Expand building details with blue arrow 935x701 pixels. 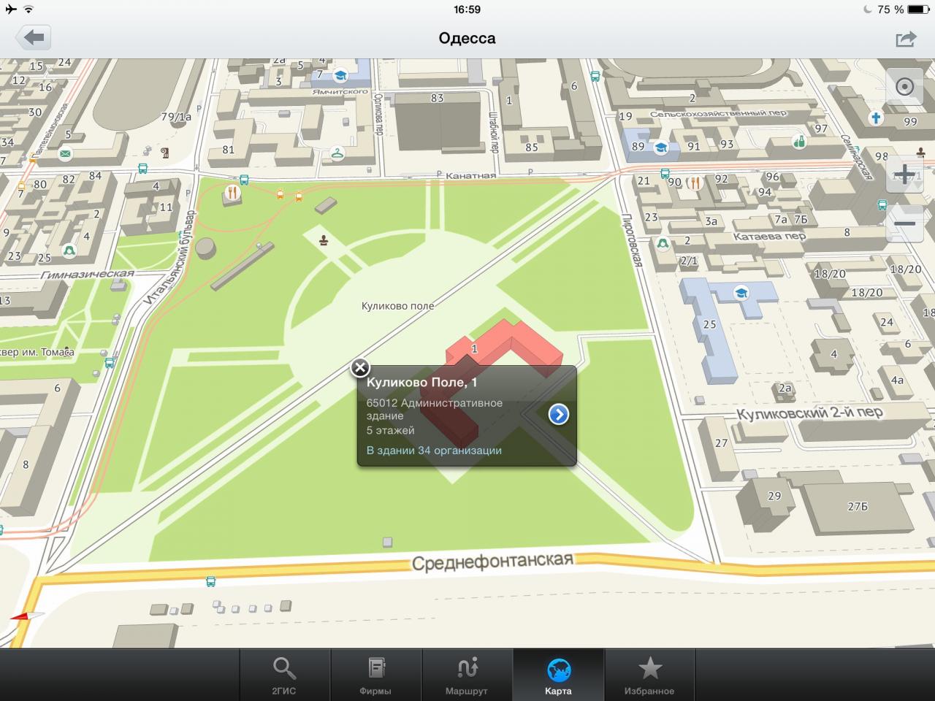coord(558,415)
